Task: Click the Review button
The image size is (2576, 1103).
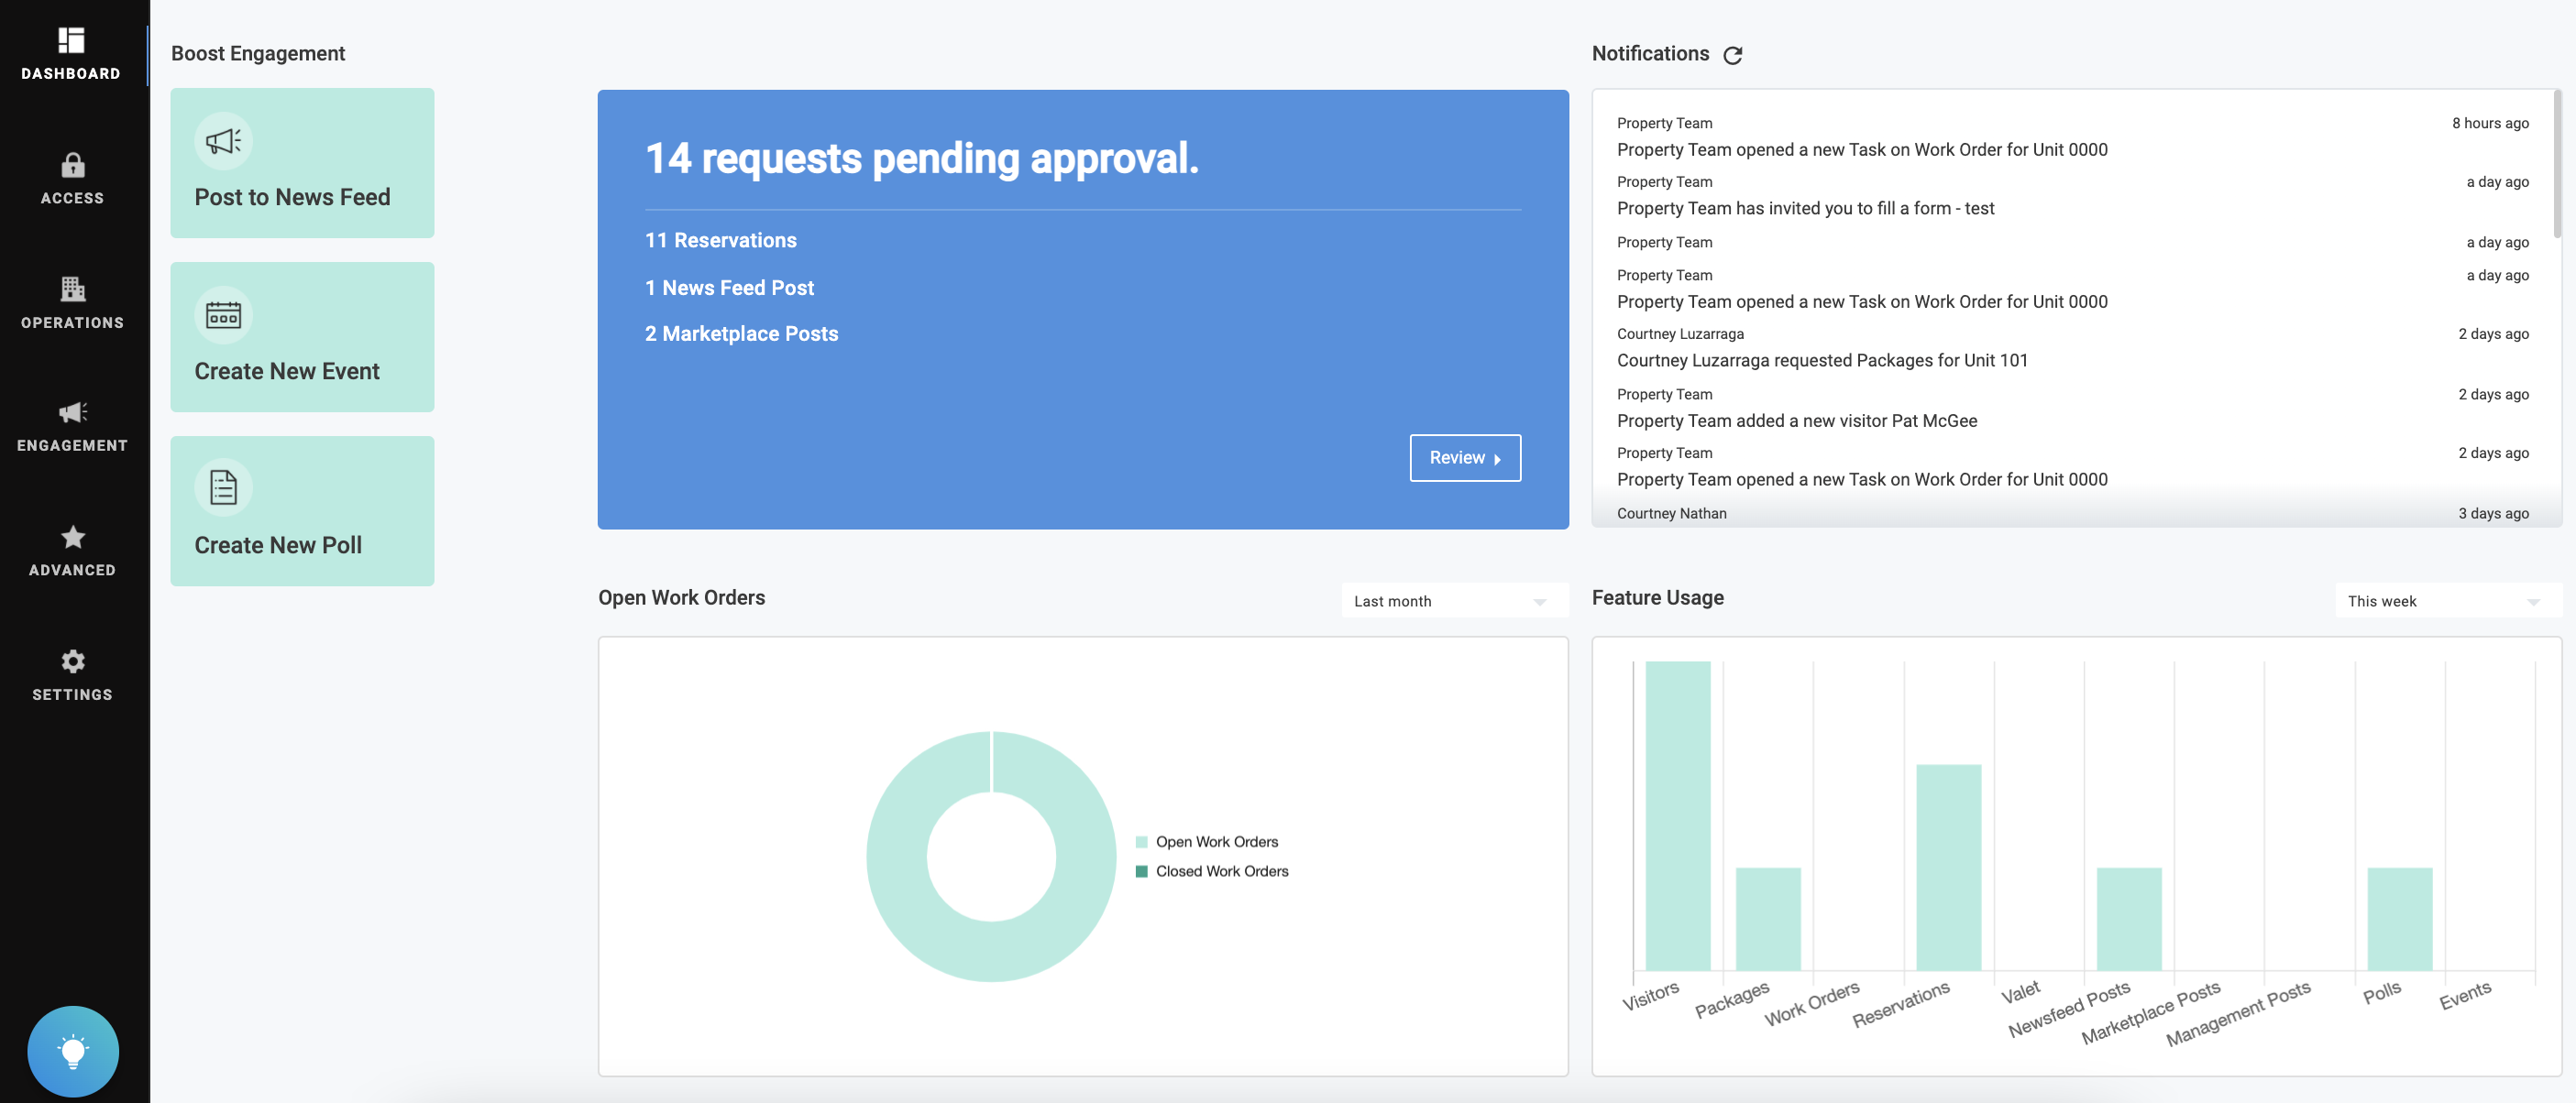Action: (x=1464, y=457)
